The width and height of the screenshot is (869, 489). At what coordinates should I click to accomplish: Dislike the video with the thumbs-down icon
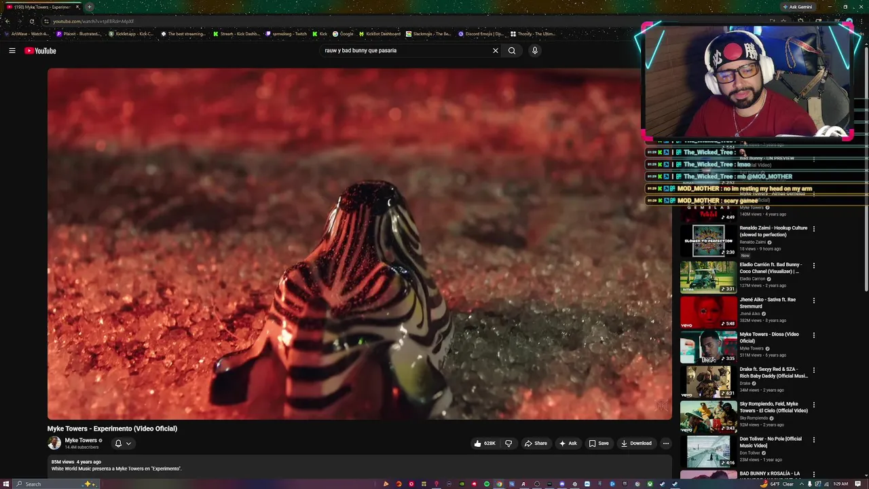coord(509,443)
